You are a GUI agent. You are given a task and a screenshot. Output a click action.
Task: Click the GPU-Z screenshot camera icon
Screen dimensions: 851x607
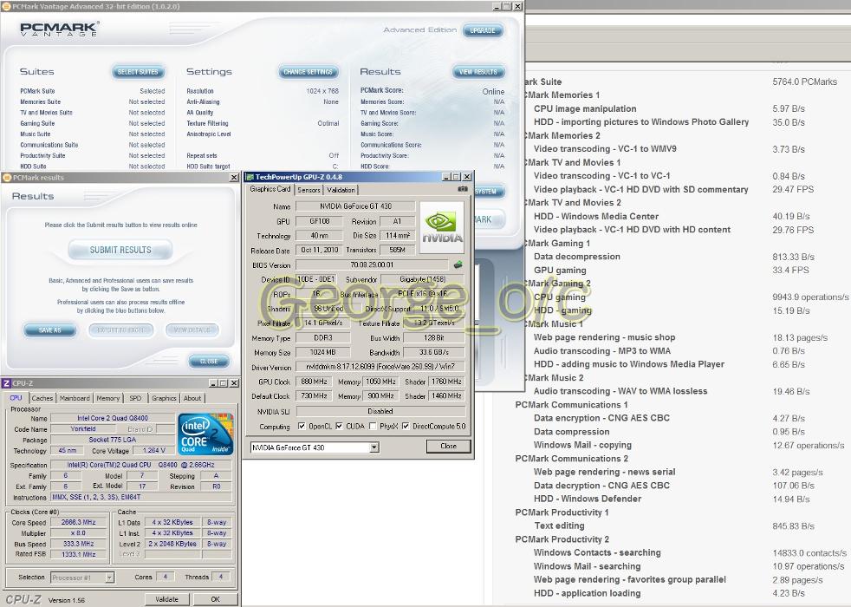coord(463,189)
